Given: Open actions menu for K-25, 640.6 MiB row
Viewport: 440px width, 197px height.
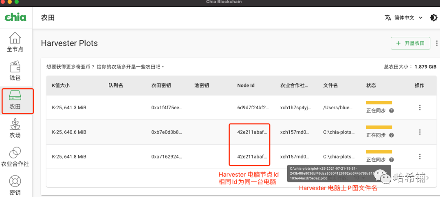Looking at the screenshot, I should coord(420,132).
